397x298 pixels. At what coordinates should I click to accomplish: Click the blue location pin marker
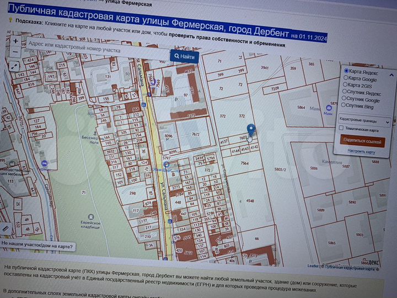coord(251,130)
